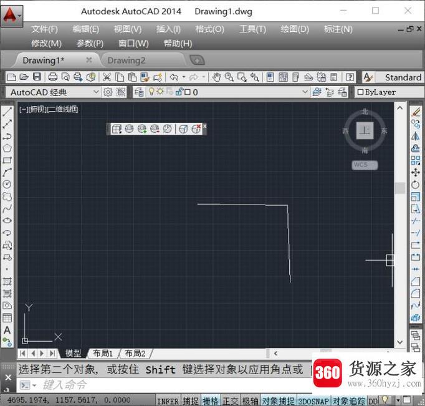425x406 pixels.
Task: Open the WCS coordinate system dropdown
Action: coord(365,165)
